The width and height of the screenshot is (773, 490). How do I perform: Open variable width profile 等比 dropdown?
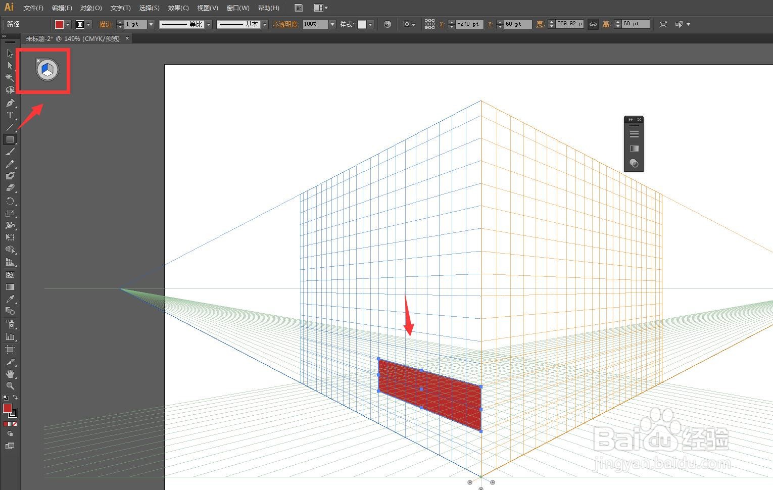pyautogui.click(x=209, y=24)
